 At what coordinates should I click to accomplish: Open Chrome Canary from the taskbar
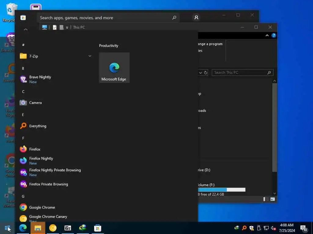pyautogui.click(x=53, y=228)
